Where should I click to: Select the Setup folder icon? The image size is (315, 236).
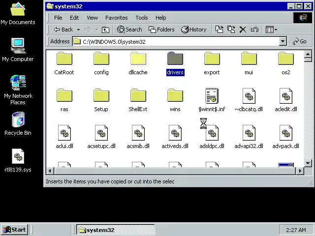(101, 95)
